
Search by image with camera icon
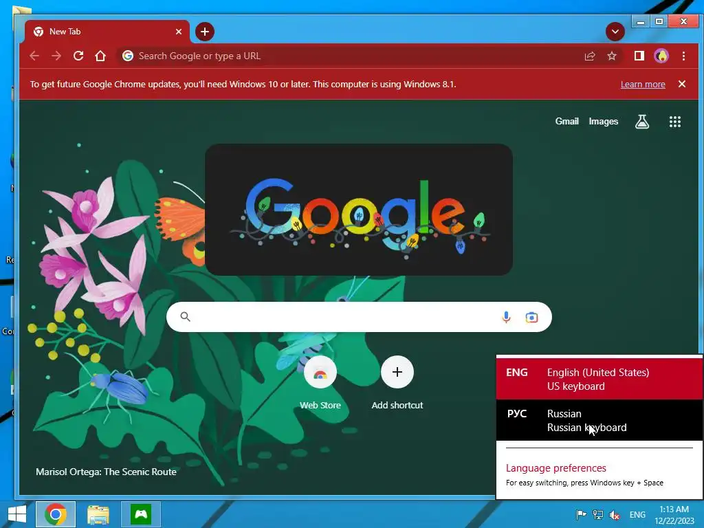coord(531,317)
